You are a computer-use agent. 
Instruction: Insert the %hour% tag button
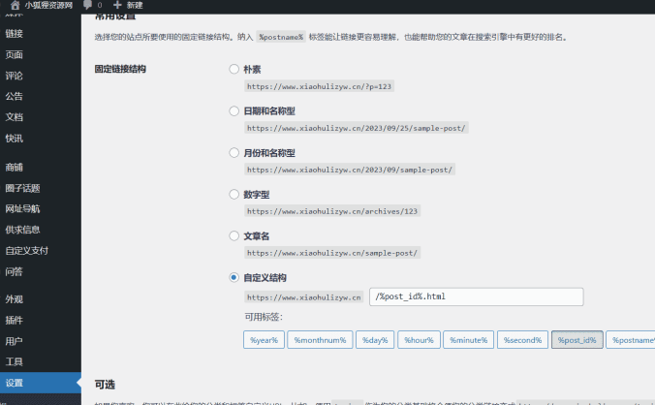point(419,340)
